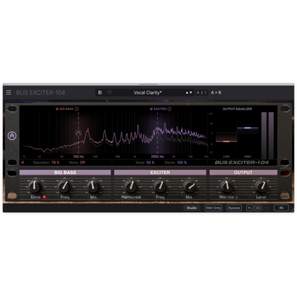
Task: Click the Saturation 79 % value
Action: [56, 163]
